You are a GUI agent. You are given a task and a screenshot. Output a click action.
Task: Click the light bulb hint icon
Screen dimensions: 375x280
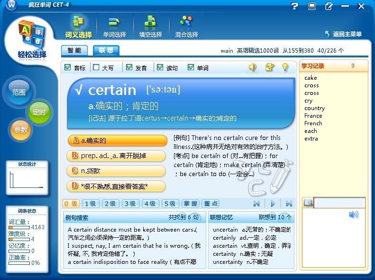click(285, 67)
